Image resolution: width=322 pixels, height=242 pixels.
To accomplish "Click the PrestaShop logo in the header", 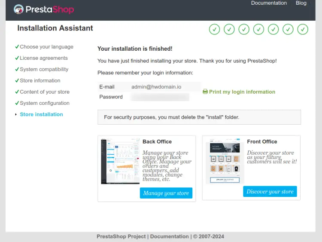I will tap(43, 9).
